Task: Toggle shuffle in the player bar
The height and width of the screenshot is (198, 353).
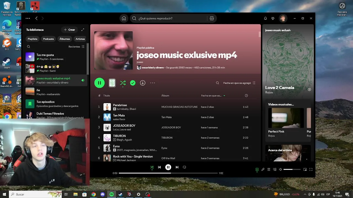Action: click(x=152, y=167)
